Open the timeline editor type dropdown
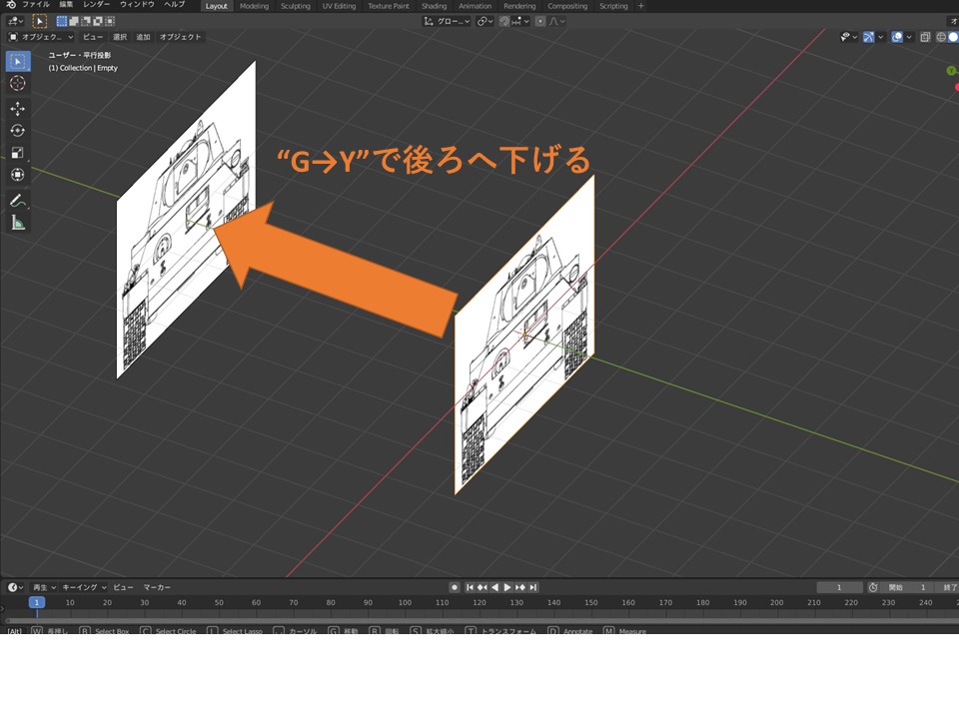This screenshot has height=719, width=959. pyautogui.click(x=15, y=587)
